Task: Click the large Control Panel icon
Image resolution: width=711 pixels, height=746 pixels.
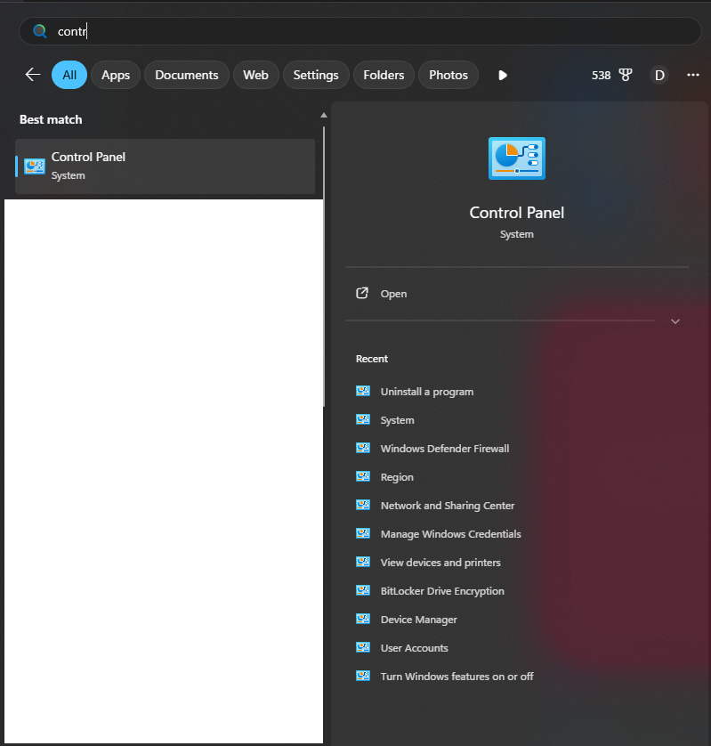Action: click(x=516, y=159)
